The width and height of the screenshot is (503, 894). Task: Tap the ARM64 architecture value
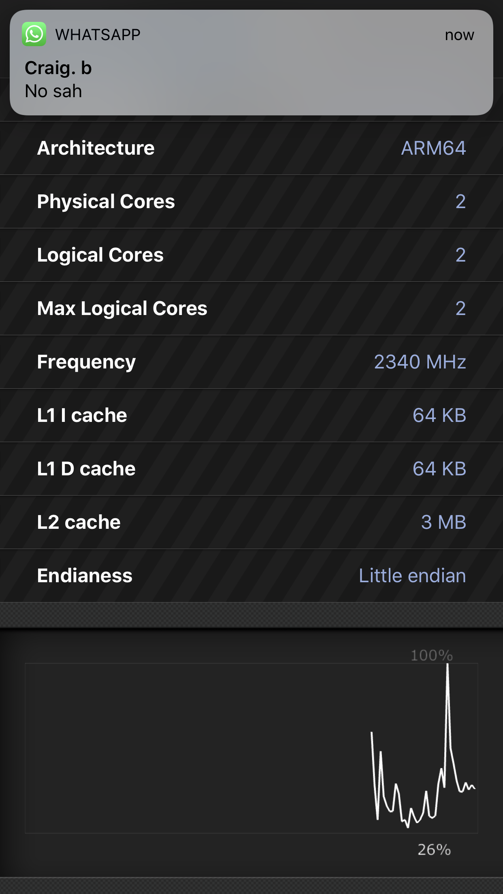click(433, 148)
